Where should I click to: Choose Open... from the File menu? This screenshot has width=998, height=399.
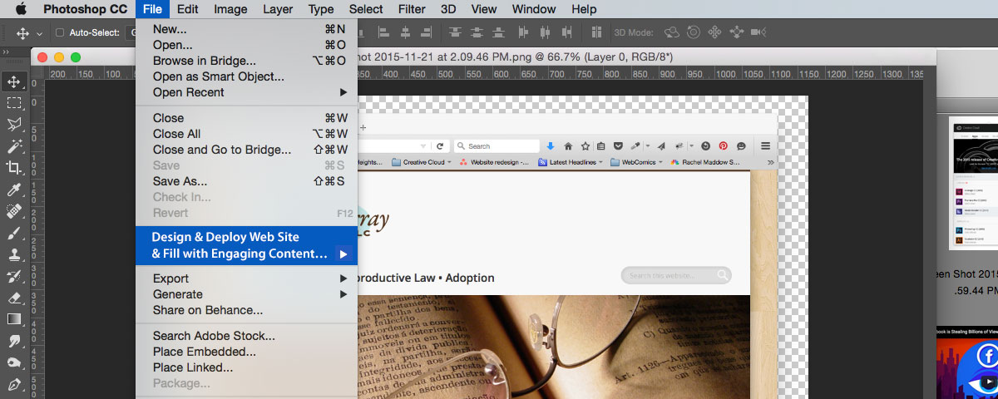246,45
